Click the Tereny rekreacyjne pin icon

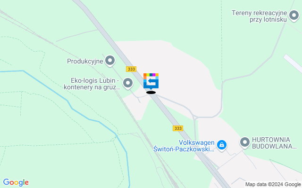click(294, 16)
